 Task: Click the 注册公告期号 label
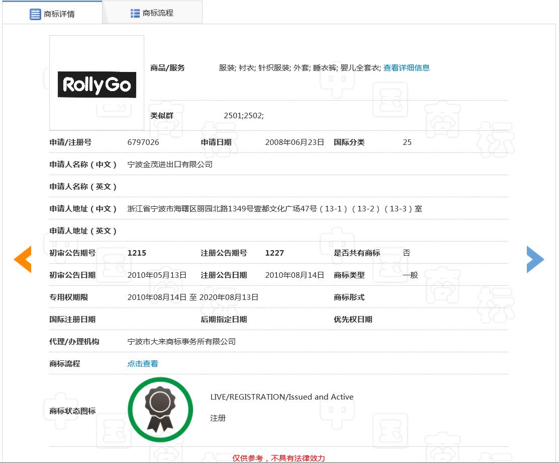pos(224,253)
